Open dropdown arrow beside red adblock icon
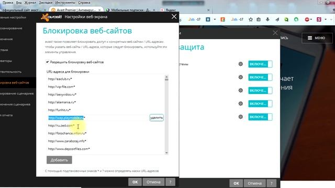Viewport: 335px width, 188px height. coord(311,19)
